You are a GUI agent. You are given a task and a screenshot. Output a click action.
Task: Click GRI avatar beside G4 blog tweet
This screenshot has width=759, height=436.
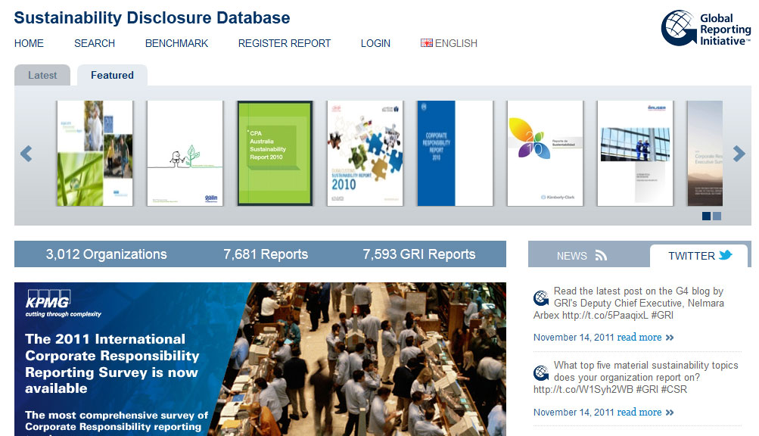tap(541, 297)
